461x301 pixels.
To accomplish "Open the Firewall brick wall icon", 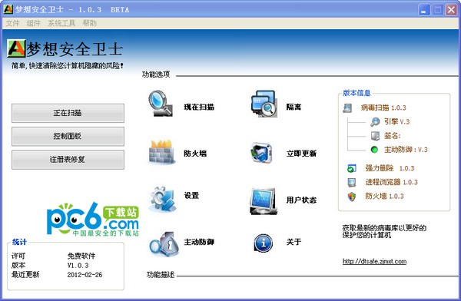I will (x=161, y=152).
